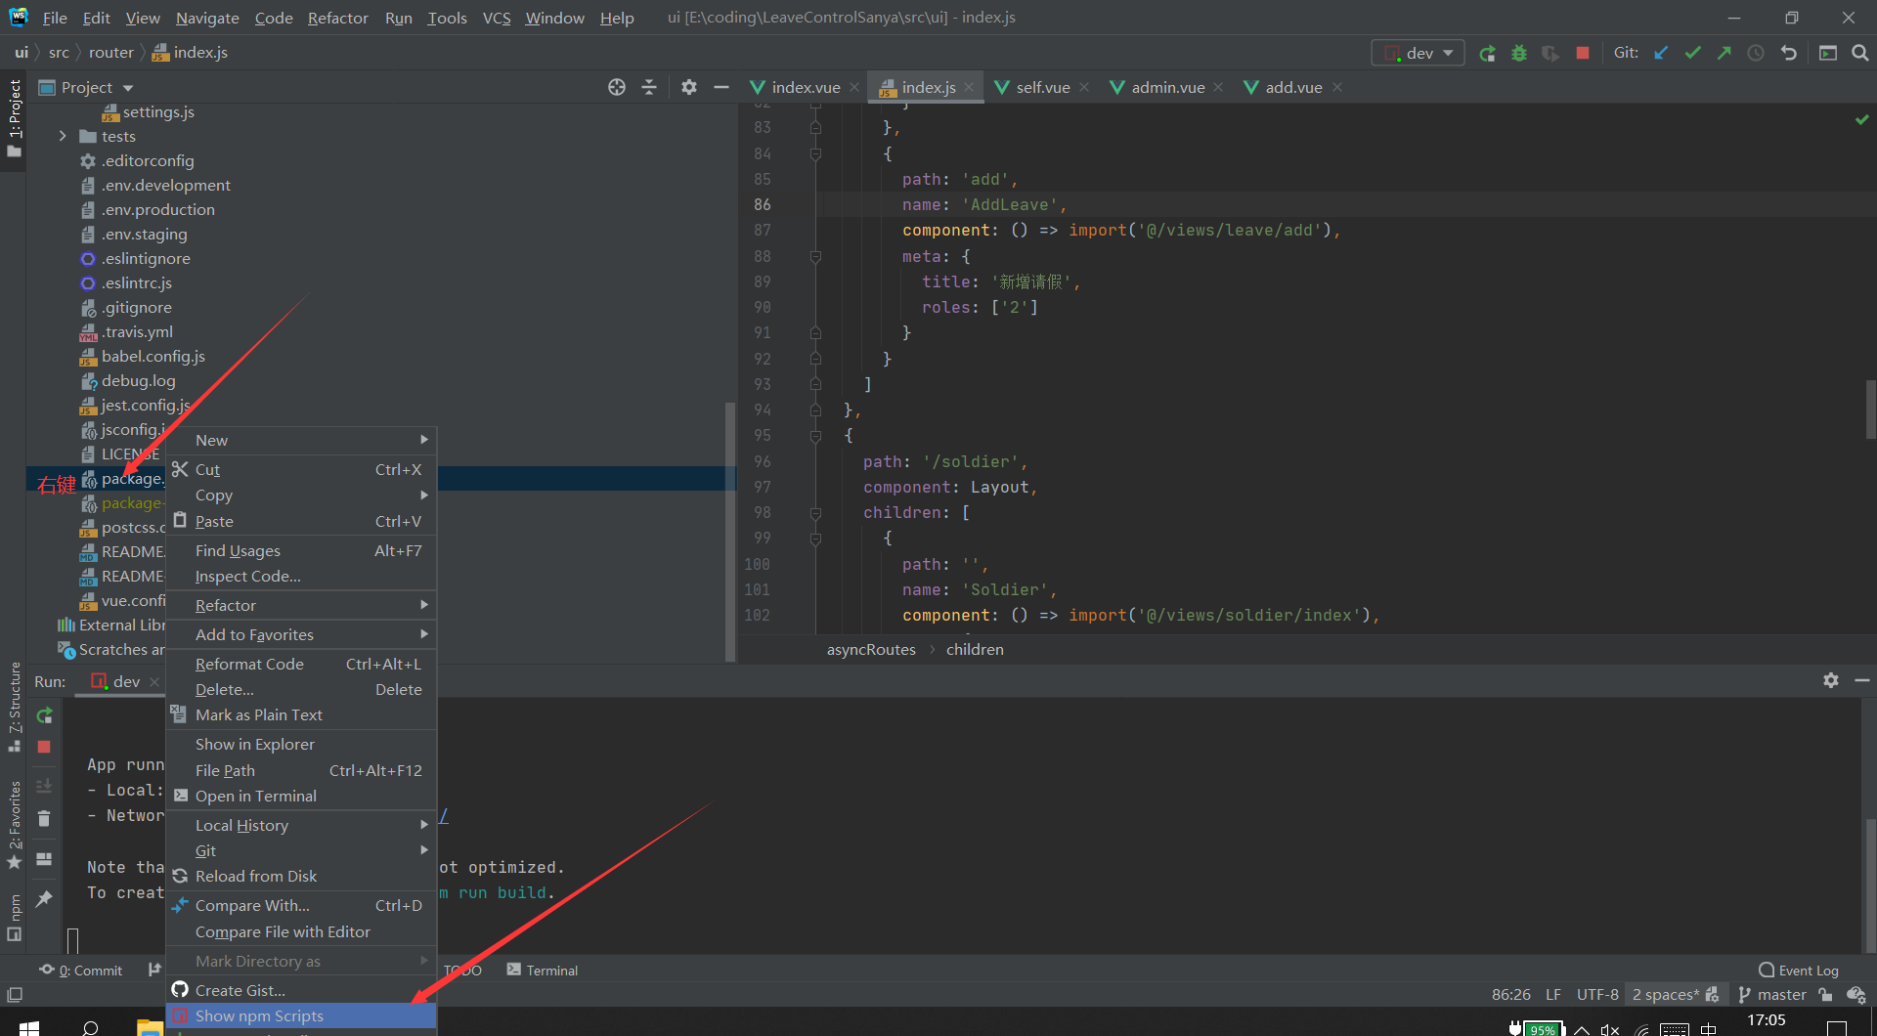
Task: Click locate file target icon in Project panel
Action: (x=616, y=87)
